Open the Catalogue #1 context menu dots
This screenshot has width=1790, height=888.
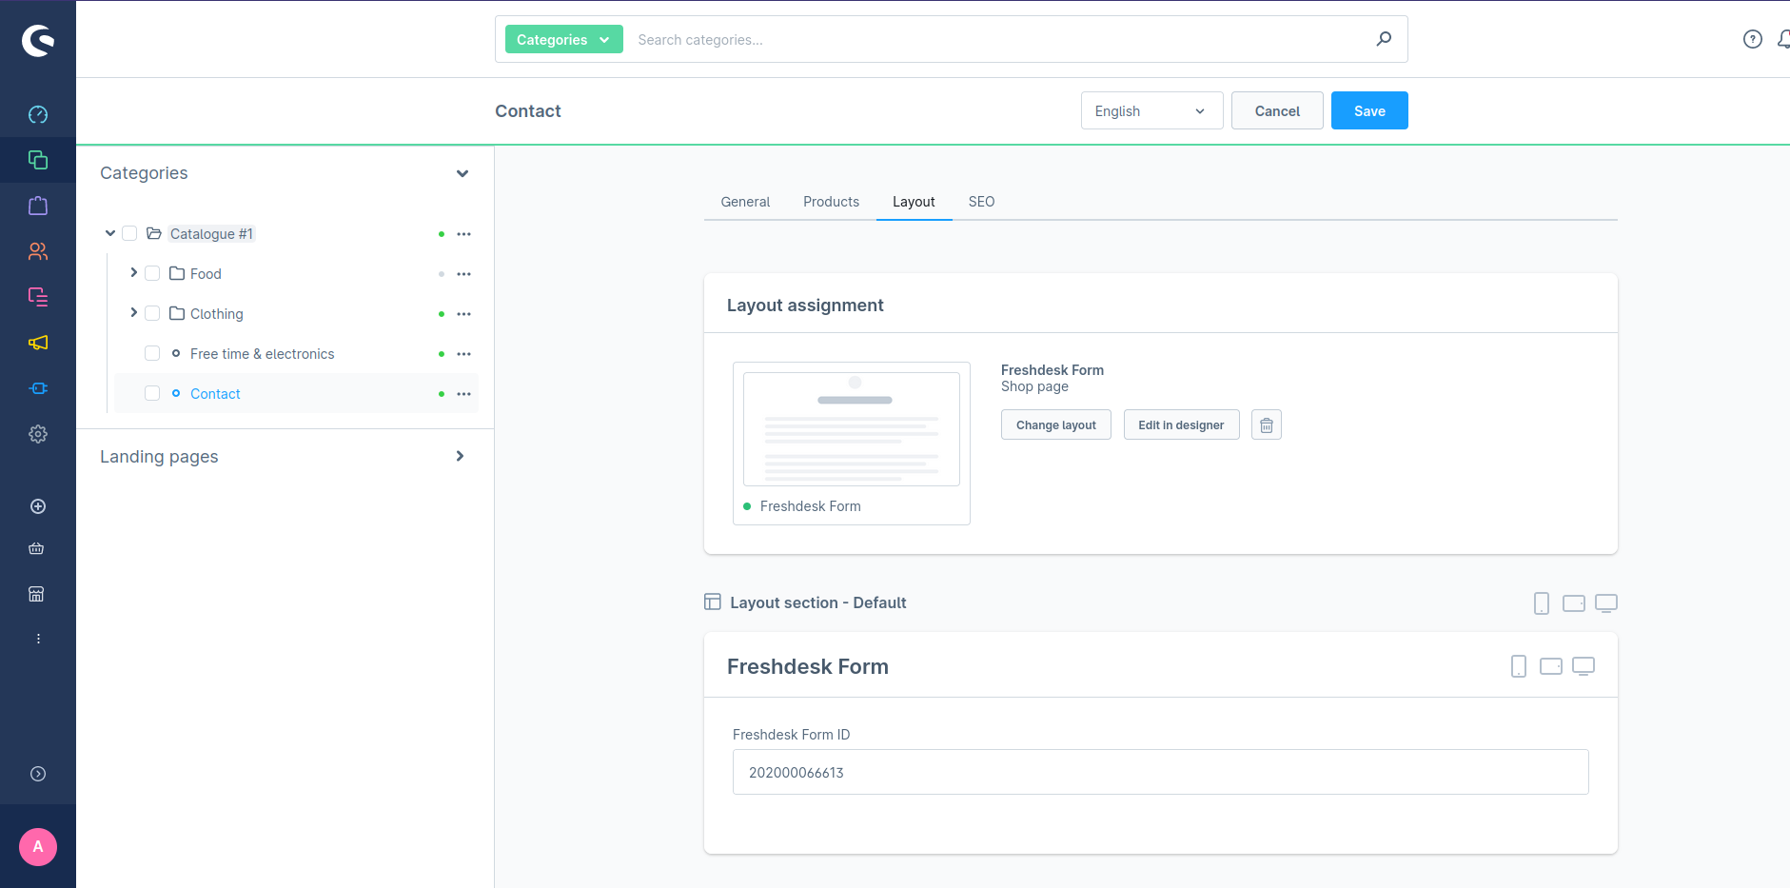(x=463, y=234)
